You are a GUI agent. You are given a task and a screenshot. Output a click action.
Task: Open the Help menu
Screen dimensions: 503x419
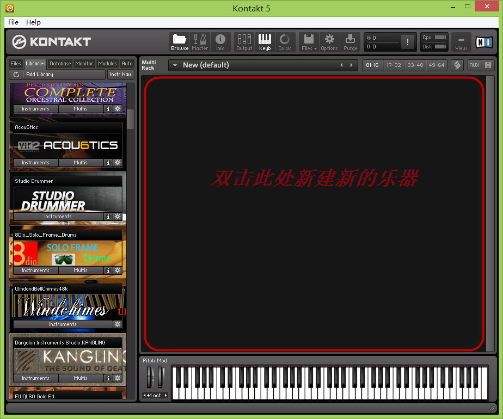point(33,22)
